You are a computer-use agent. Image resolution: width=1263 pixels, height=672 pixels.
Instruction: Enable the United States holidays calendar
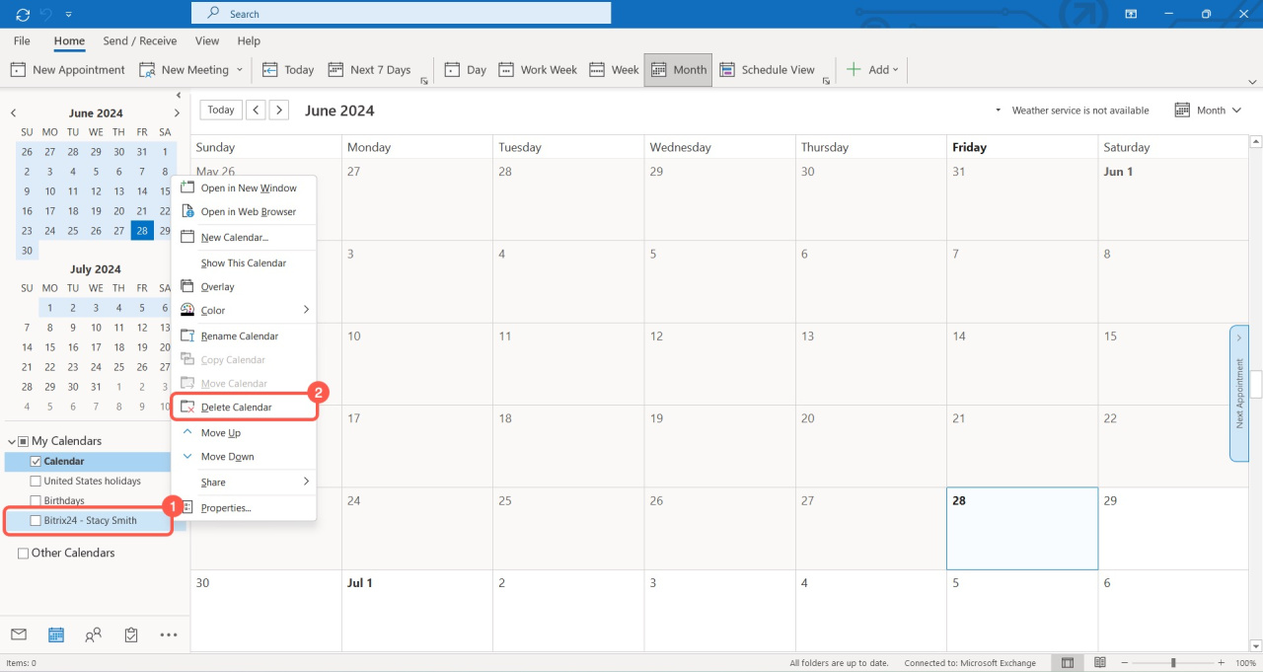point(36,482)
